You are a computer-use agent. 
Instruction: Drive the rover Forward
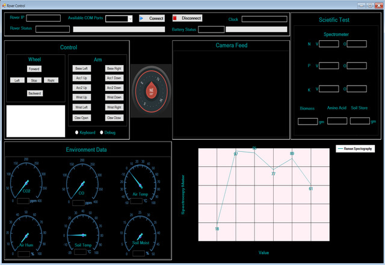35,69
